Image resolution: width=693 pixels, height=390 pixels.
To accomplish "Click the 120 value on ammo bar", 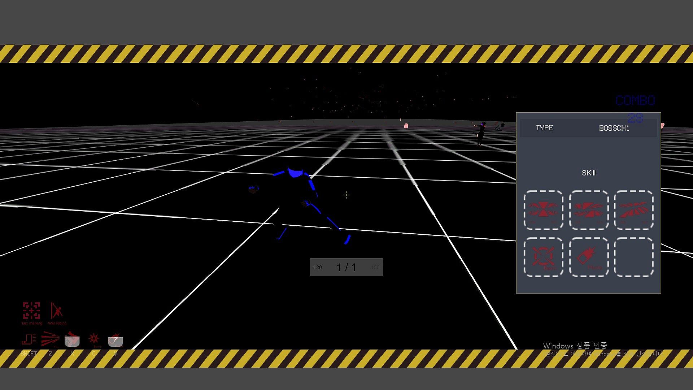I will point(318,268).
